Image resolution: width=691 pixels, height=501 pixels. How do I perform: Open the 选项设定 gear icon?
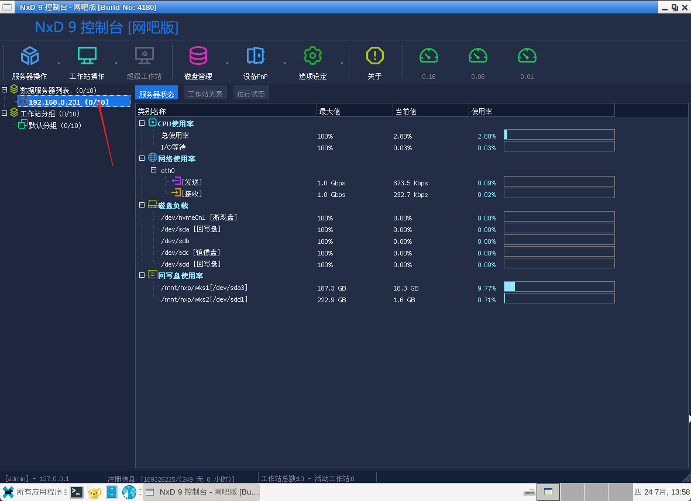tap(312, 56)
